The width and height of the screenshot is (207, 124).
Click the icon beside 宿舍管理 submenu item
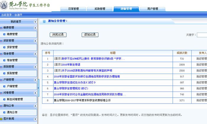pos(4,60)
